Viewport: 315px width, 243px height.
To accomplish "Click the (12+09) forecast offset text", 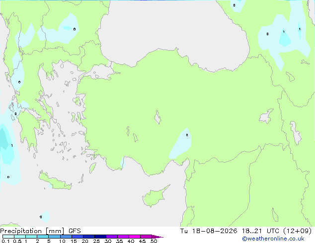I will (297, 231).
